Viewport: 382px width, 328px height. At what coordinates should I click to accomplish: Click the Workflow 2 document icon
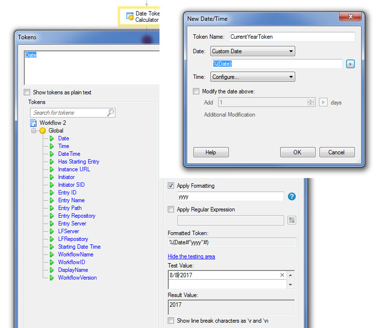pos(33,123)
